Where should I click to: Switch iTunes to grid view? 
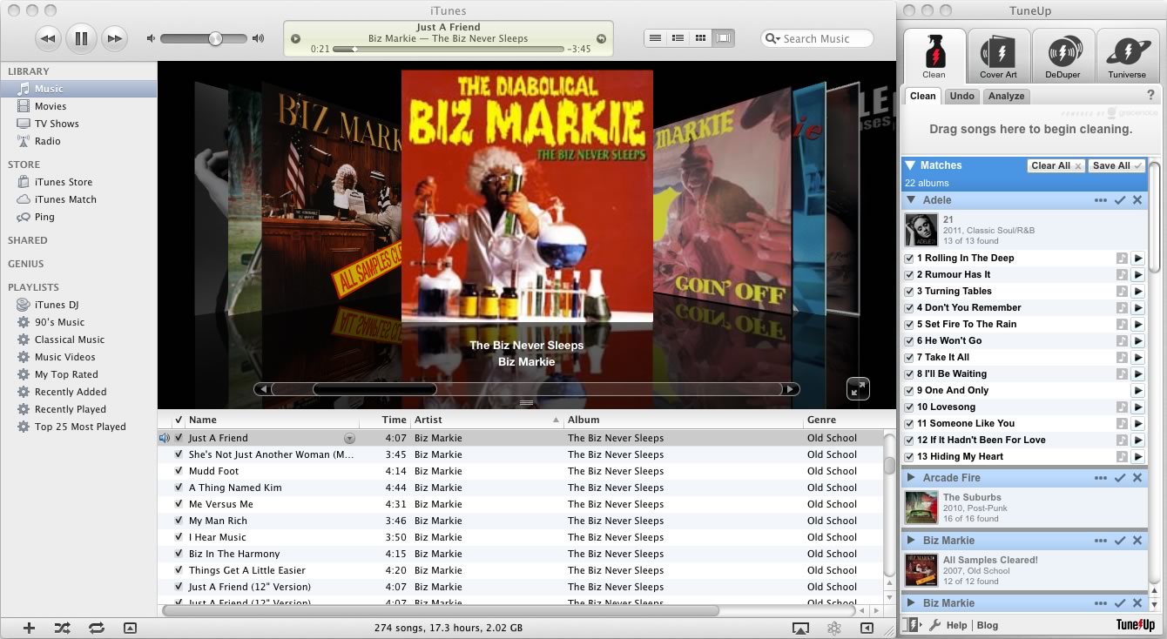click(701, 38)
